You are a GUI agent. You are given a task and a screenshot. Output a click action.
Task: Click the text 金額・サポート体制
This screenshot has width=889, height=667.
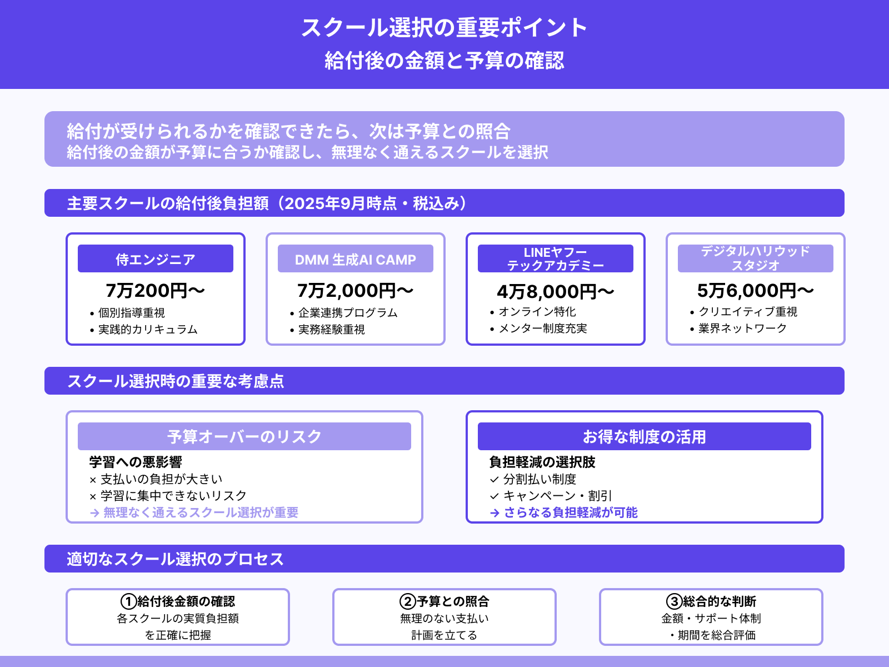(711, 619)
